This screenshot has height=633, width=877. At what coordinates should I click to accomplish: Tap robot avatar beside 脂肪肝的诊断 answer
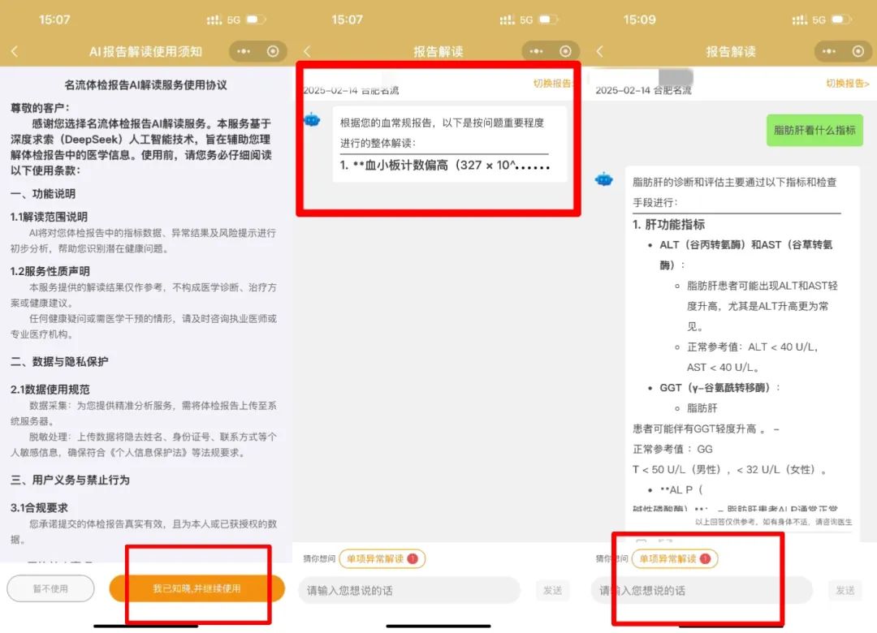click(x=604, y=179)
